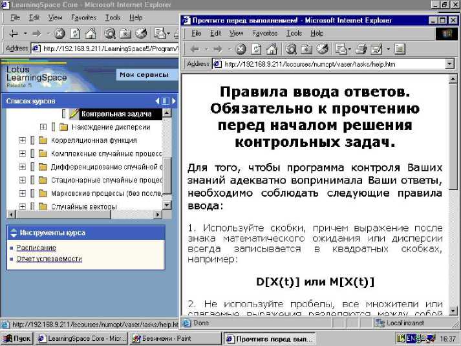Screen dimensions: 461x346
Task: Click Home icon in Прочтите перед выполнением window toolbar
Action: [272, 49]
